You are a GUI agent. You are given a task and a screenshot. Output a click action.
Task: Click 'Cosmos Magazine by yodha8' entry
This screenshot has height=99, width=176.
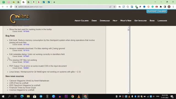(22, 90)
